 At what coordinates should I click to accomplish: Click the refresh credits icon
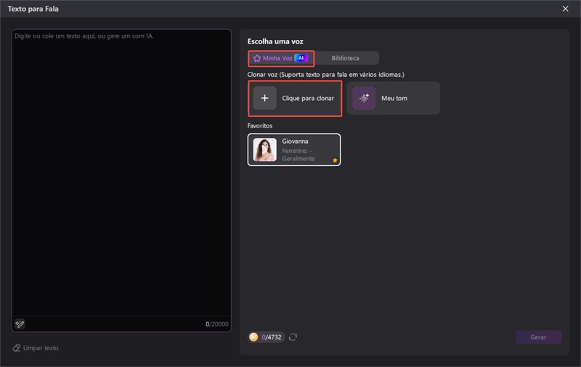tap(293, 337)
